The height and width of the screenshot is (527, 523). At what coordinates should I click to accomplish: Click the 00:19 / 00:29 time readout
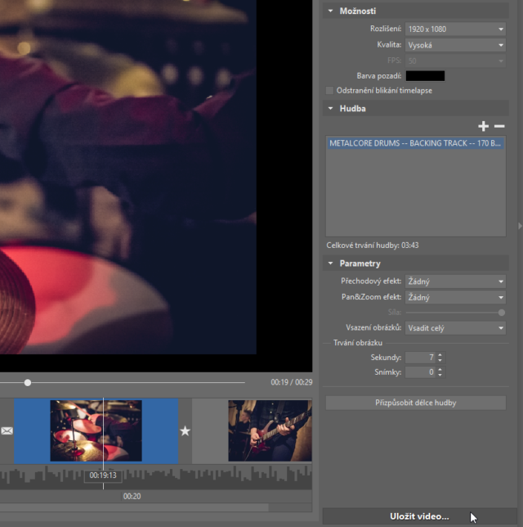pos(292,382)
